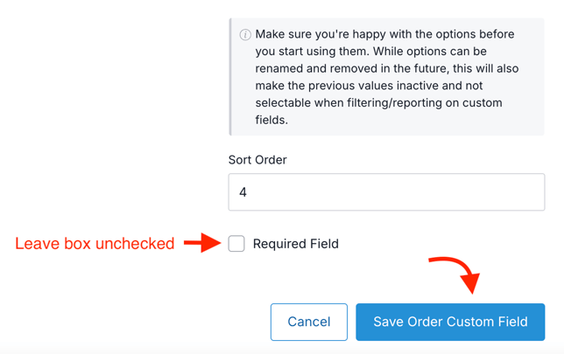
Task: Focus the Sort Order input field
Action: click(x=386, y=191)
